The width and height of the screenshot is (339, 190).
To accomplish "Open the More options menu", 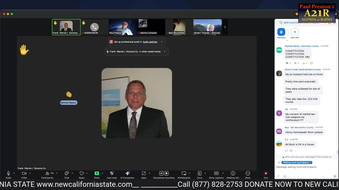I will [x=248, y=175].
